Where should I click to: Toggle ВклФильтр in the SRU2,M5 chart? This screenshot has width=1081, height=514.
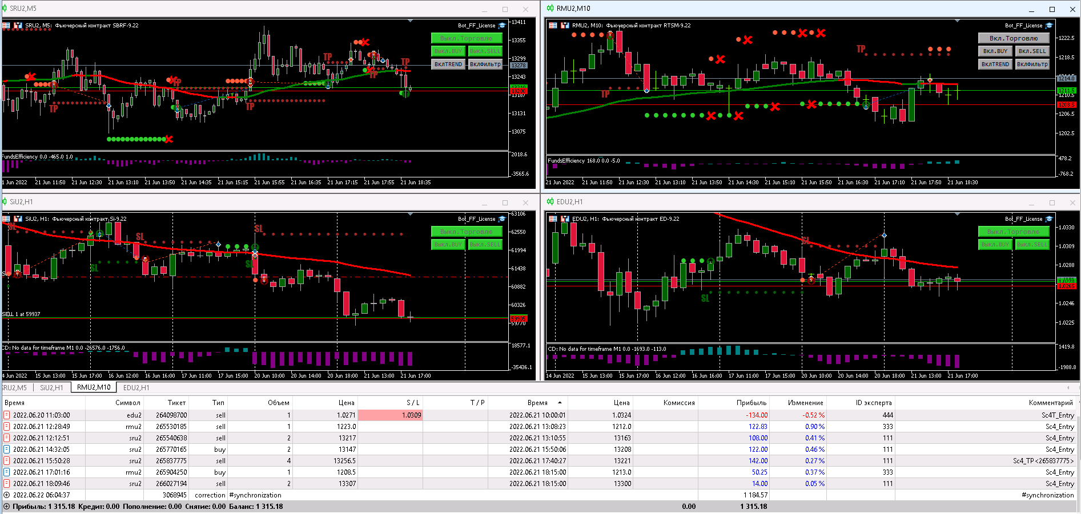[x=485, y=64]
